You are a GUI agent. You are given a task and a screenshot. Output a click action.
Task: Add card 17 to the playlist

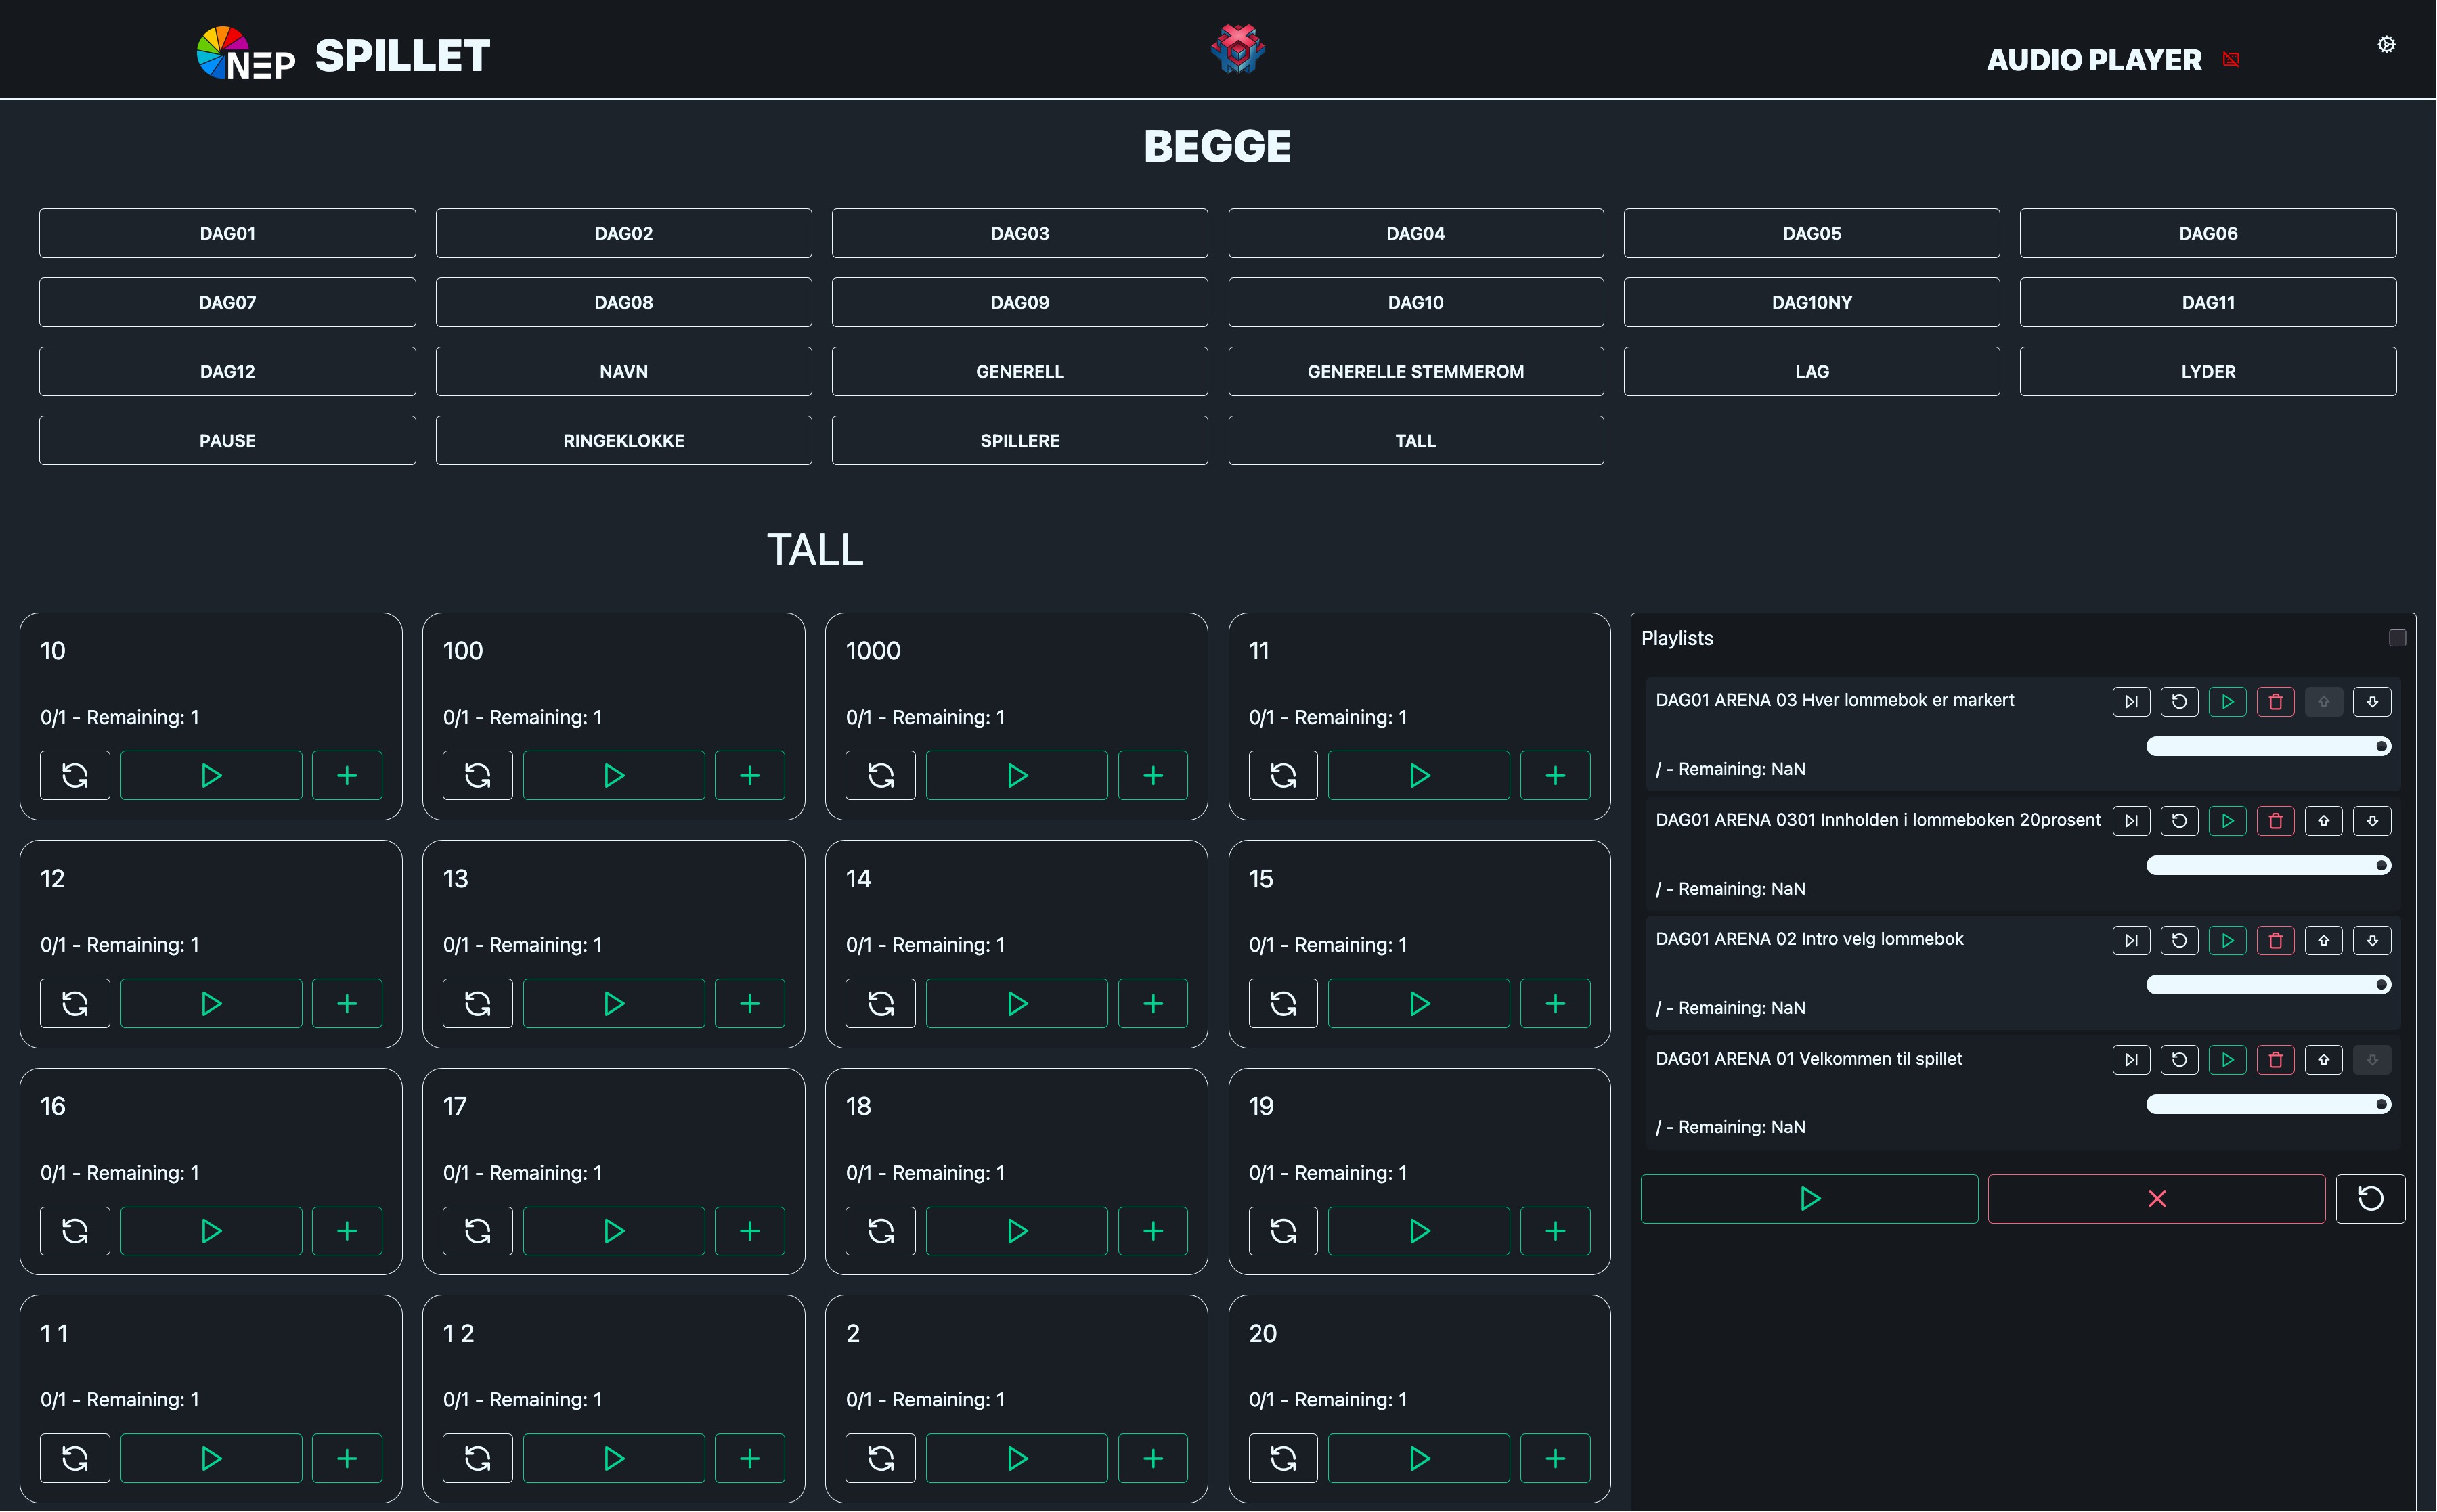tap(750, 1231)
